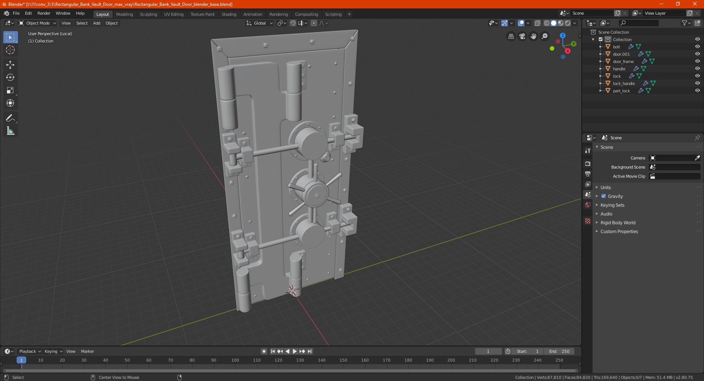Image resolution: width=704 pixels, height=381 pixels.
Task: Select the Transform tool
Action: pyautogui.click(x=10, y=103)
